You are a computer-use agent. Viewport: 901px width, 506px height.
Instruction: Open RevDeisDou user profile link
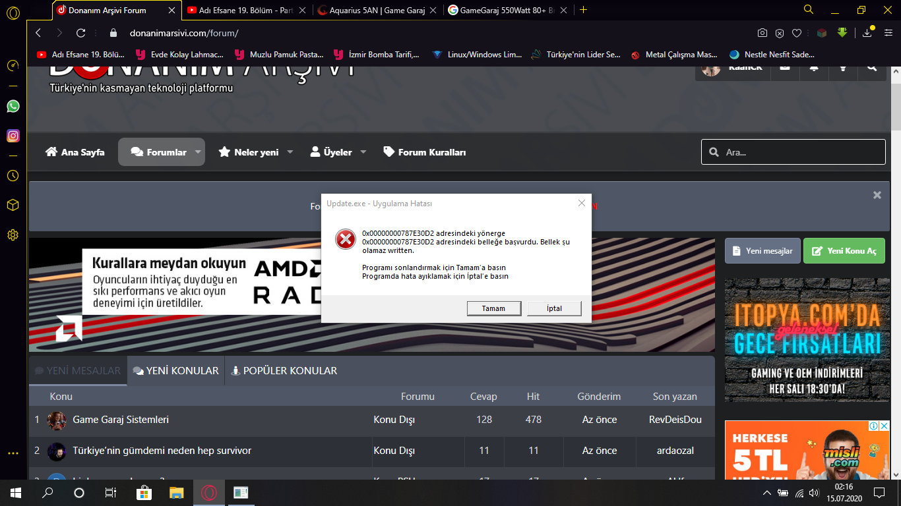pyautogui.click(x=675, y=420)
